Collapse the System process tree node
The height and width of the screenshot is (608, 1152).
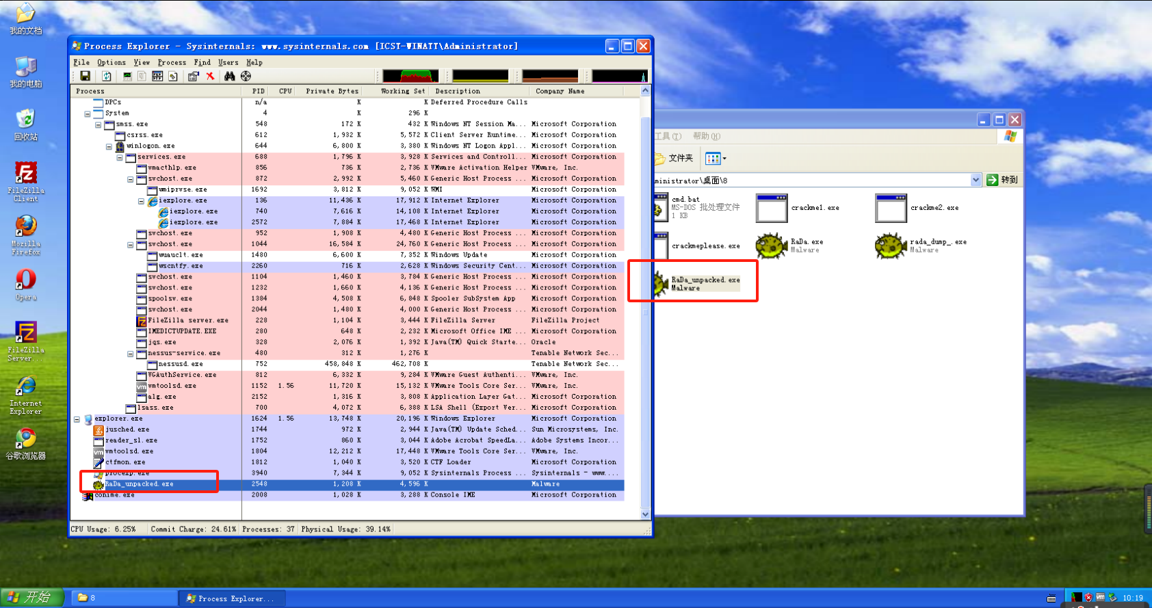(x=88, y=114)
